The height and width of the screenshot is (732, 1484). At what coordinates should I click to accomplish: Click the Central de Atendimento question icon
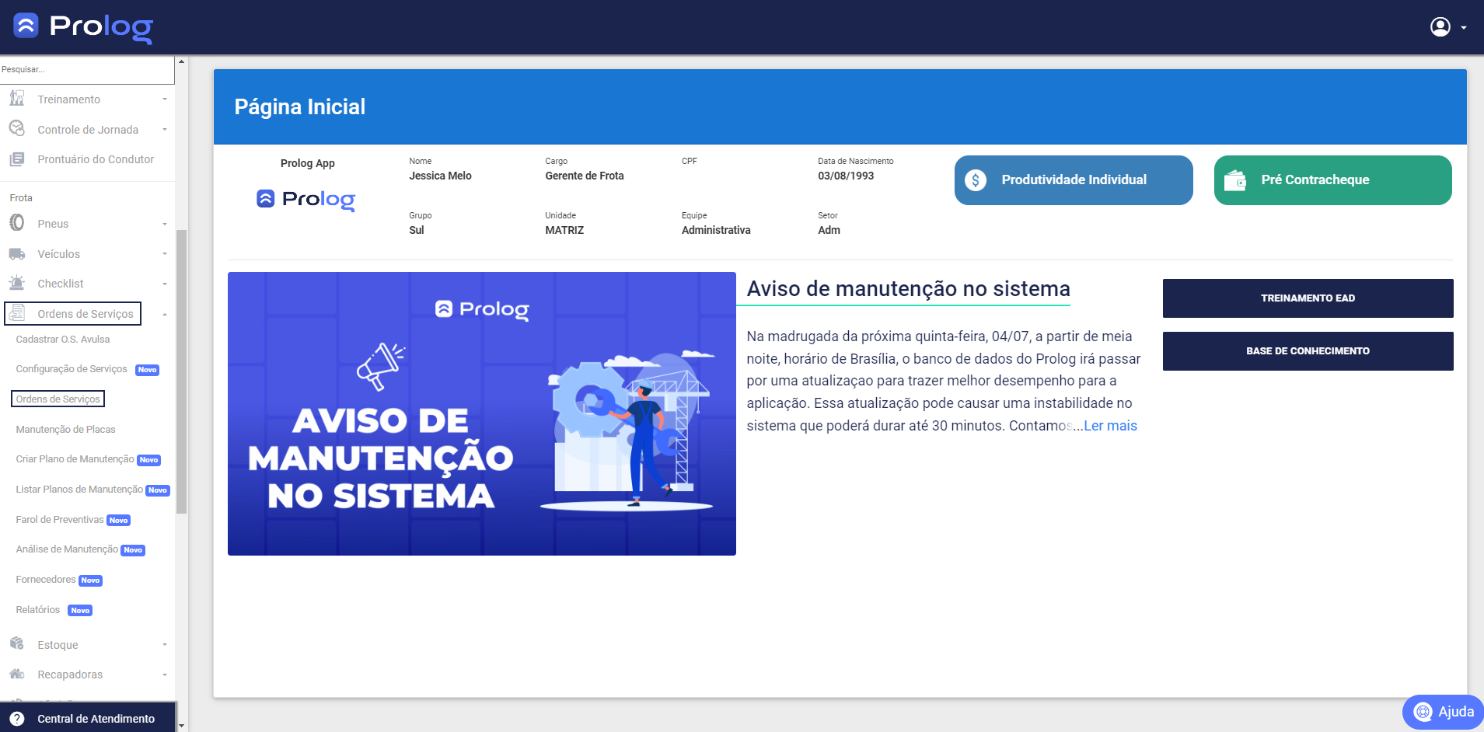pyautogui.click(x=17, y=719)
